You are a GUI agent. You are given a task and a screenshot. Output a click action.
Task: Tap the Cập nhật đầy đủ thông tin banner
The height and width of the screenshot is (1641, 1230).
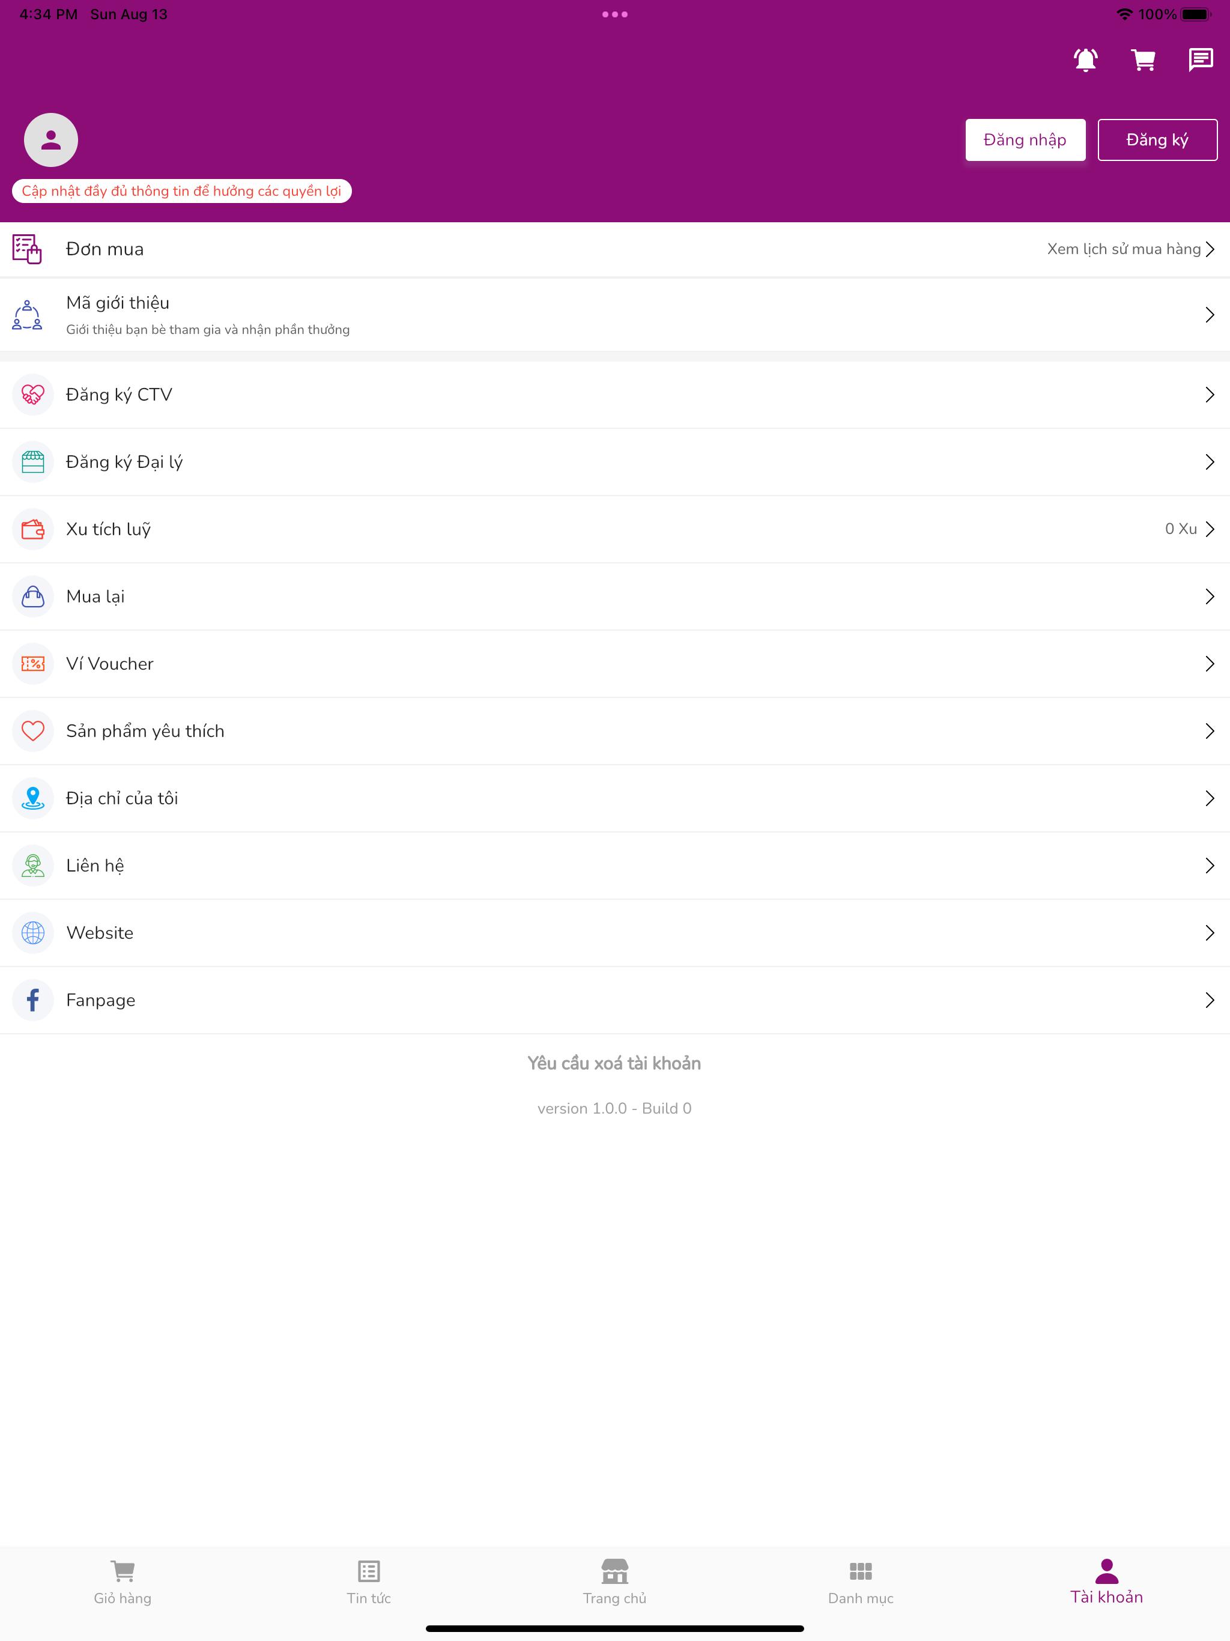182,190
